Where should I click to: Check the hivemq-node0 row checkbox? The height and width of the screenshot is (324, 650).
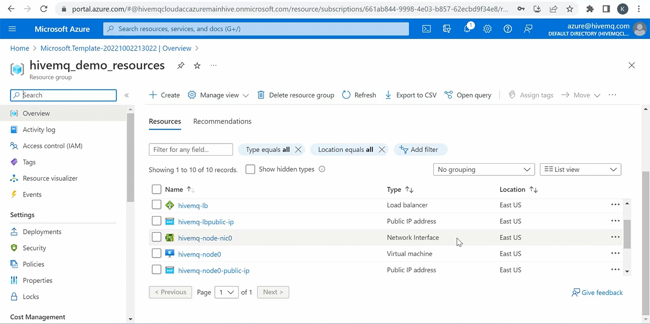click(x=156, y=254)
